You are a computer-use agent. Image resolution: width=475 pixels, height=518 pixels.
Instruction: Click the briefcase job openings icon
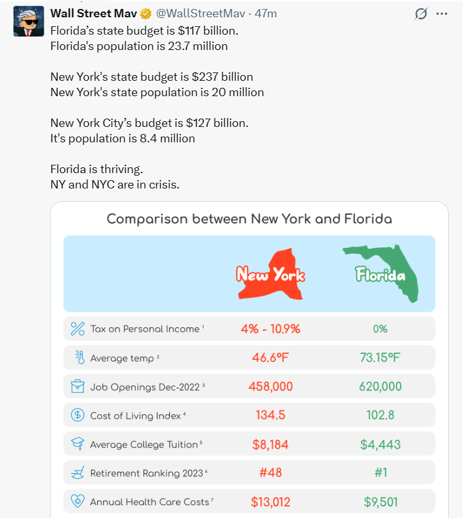(x=78, y=387)
